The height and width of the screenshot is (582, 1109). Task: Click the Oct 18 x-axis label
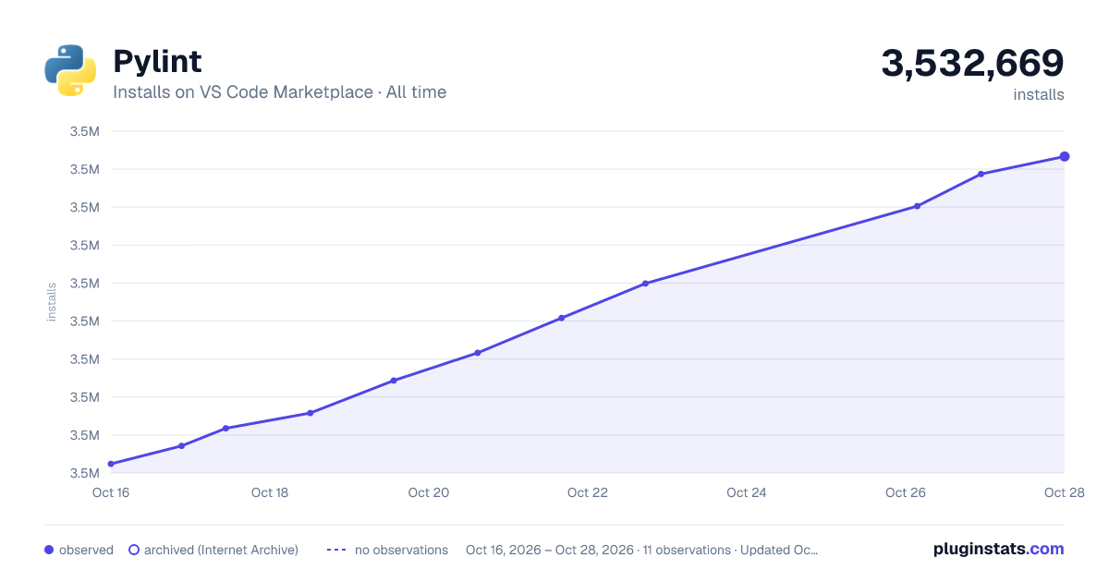click(270, 492)
